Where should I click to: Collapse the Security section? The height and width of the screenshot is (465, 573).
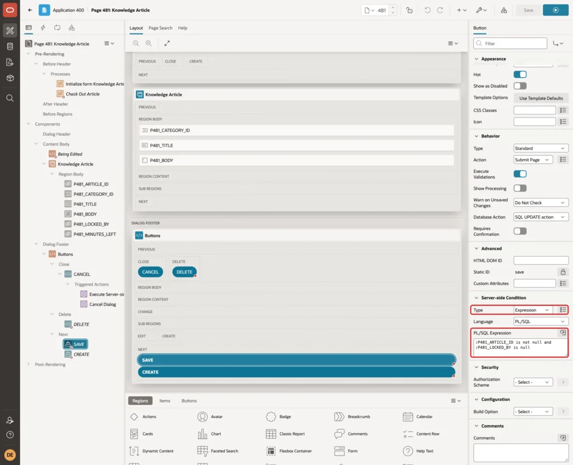476,367
